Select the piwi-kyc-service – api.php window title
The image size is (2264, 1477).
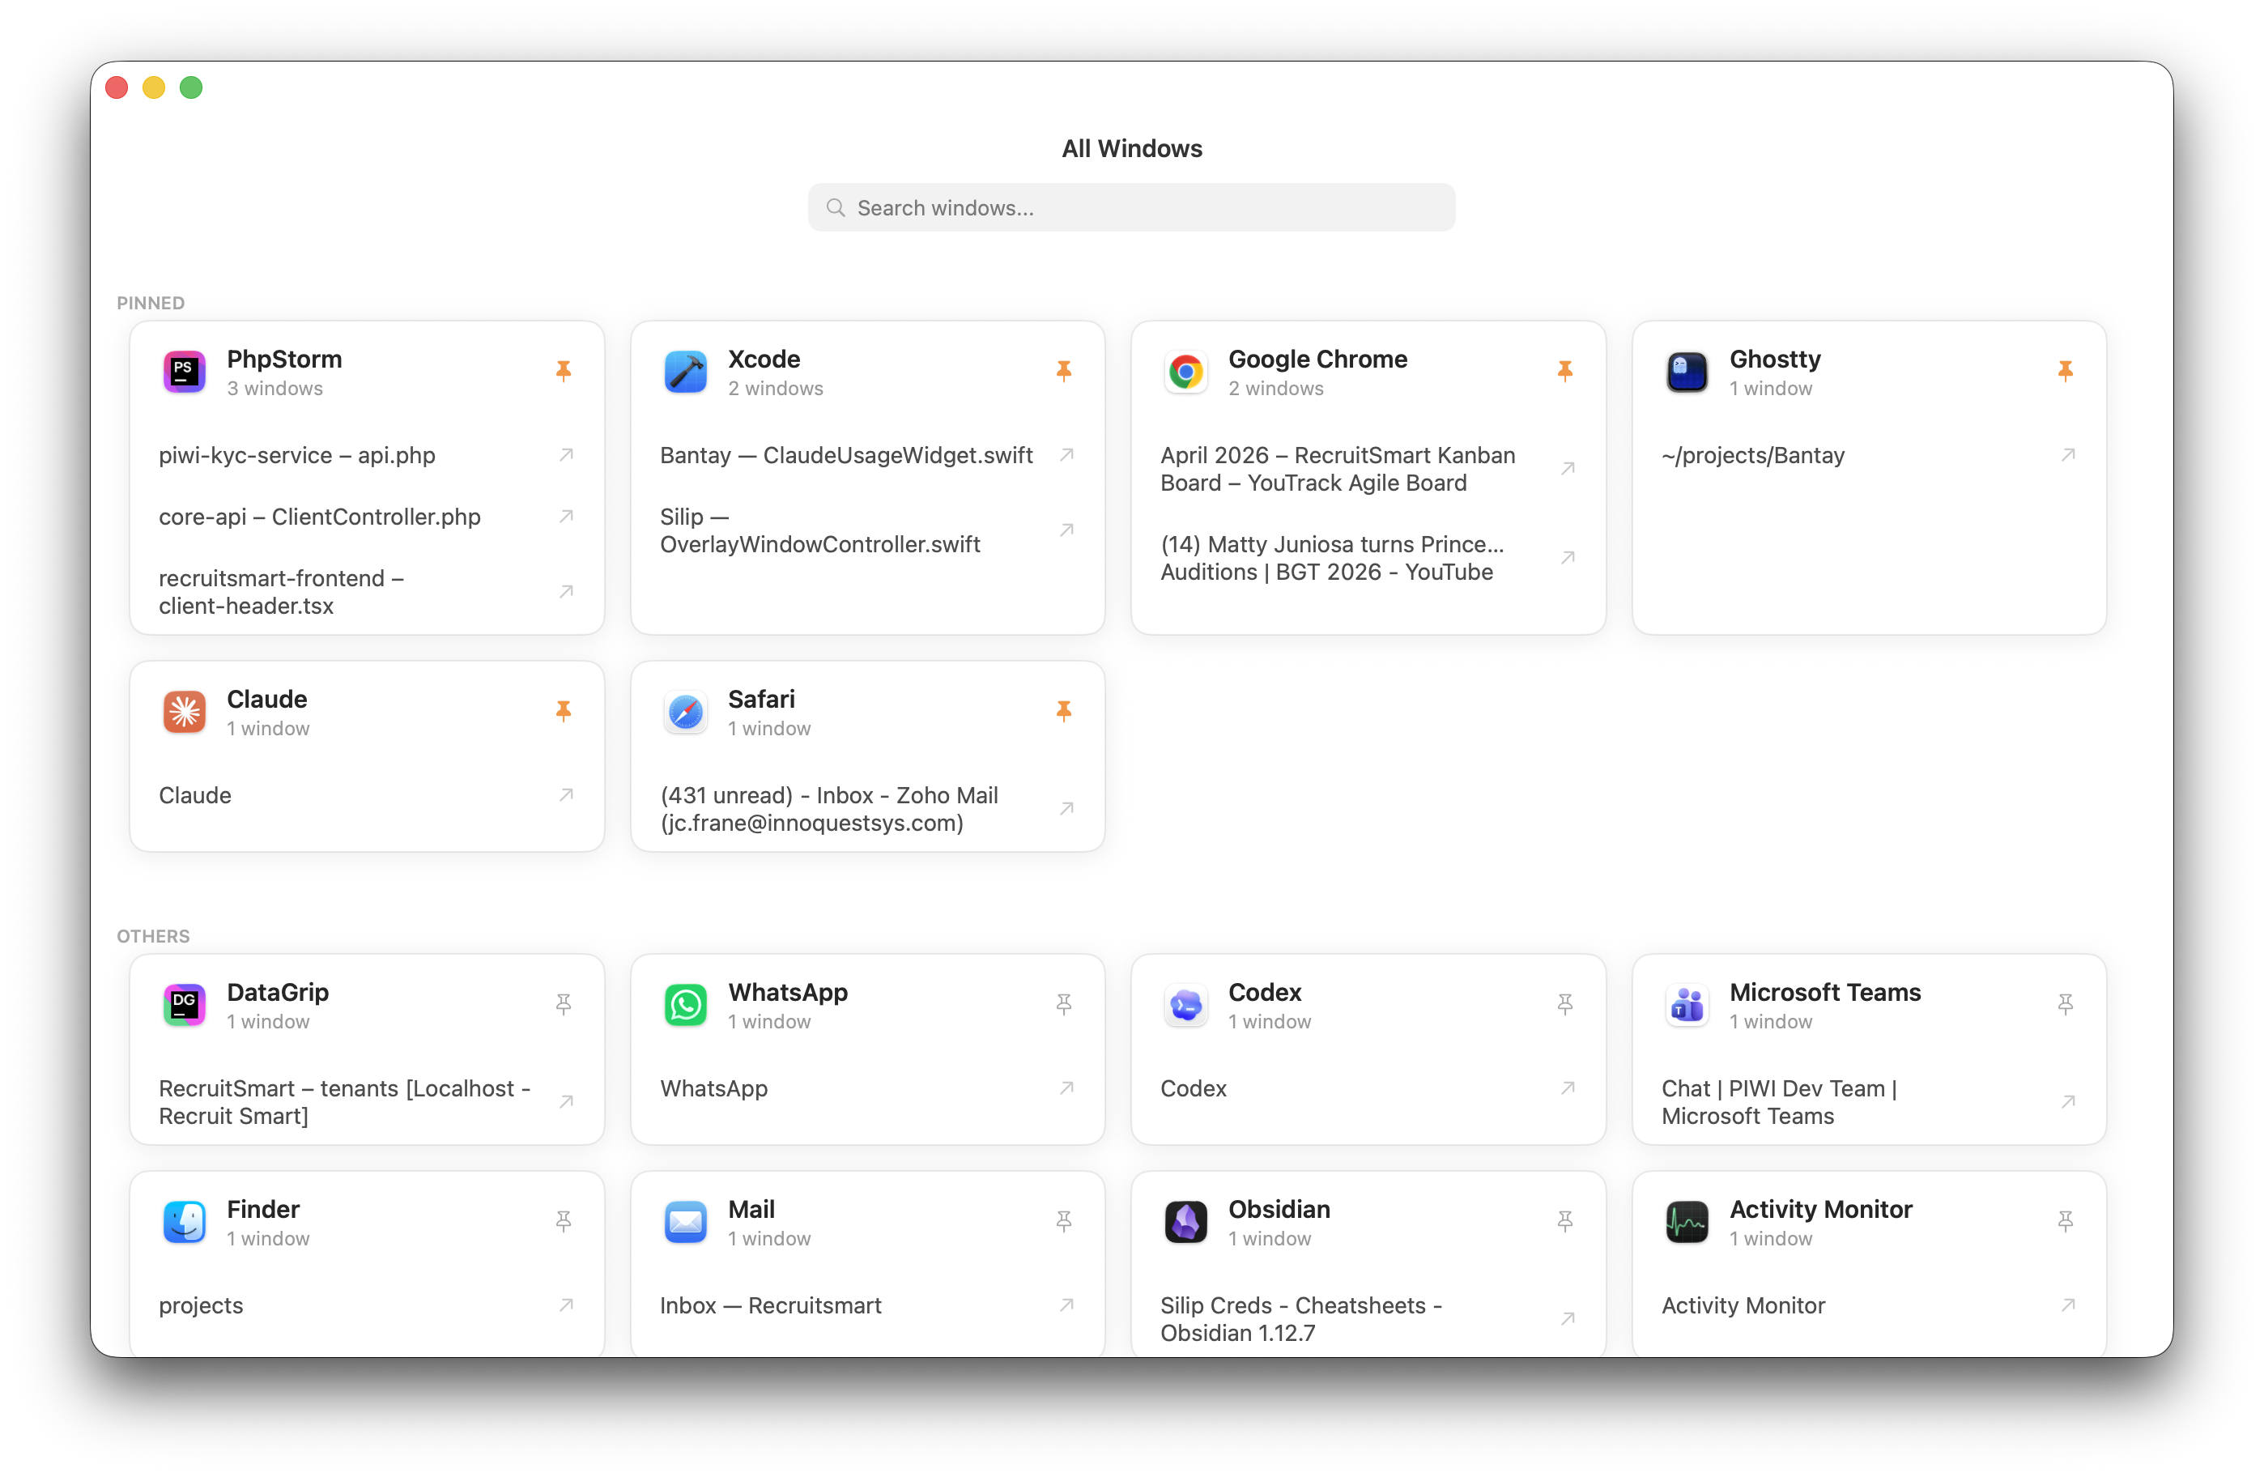[297, 456]
